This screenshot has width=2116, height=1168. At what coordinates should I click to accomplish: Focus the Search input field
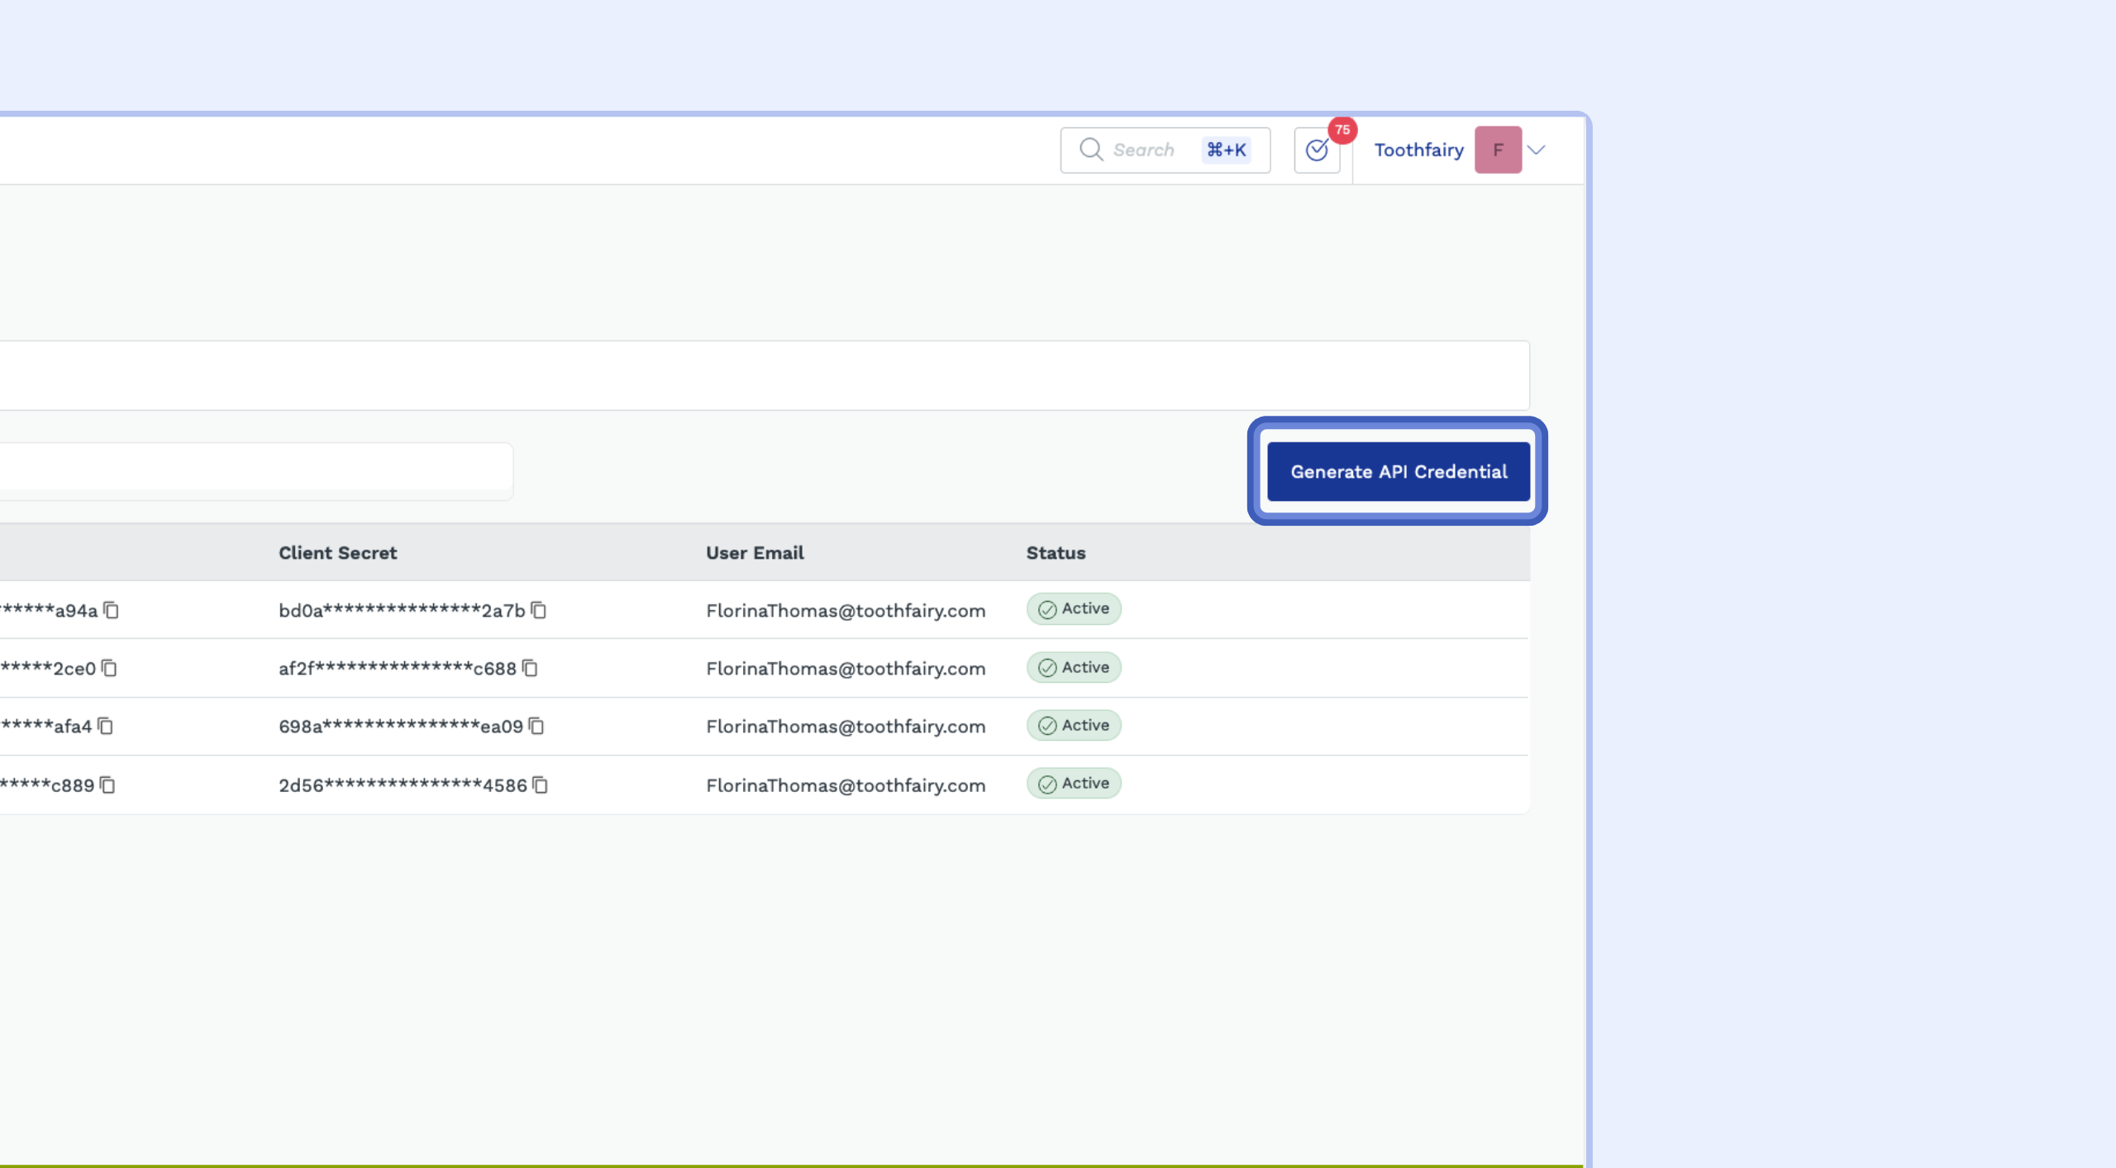[x=1145, y=150]
